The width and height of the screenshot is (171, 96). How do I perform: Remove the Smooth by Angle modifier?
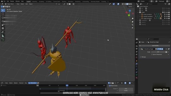coord(166,49)
